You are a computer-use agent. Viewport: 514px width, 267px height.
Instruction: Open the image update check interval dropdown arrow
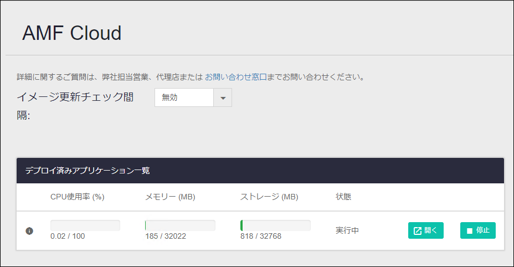(x=223, y=97)
